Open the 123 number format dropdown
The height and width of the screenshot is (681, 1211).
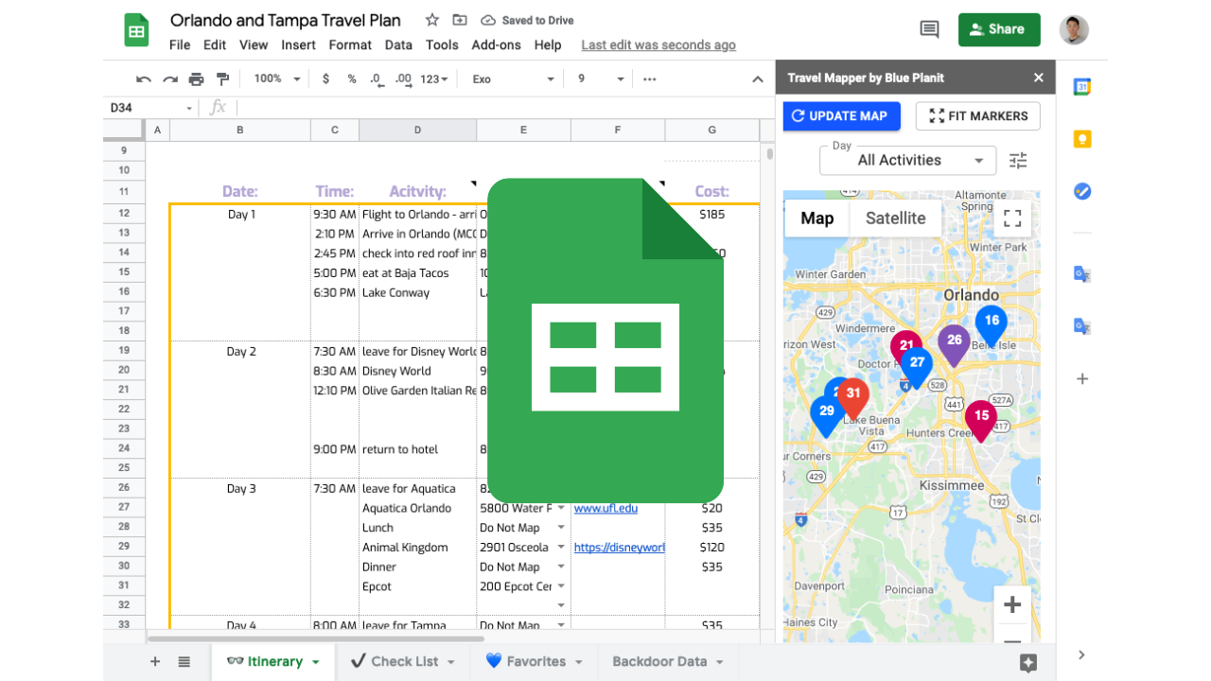[435, 79]
